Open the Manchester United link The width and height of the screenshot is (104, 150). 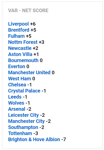(29, 72)
